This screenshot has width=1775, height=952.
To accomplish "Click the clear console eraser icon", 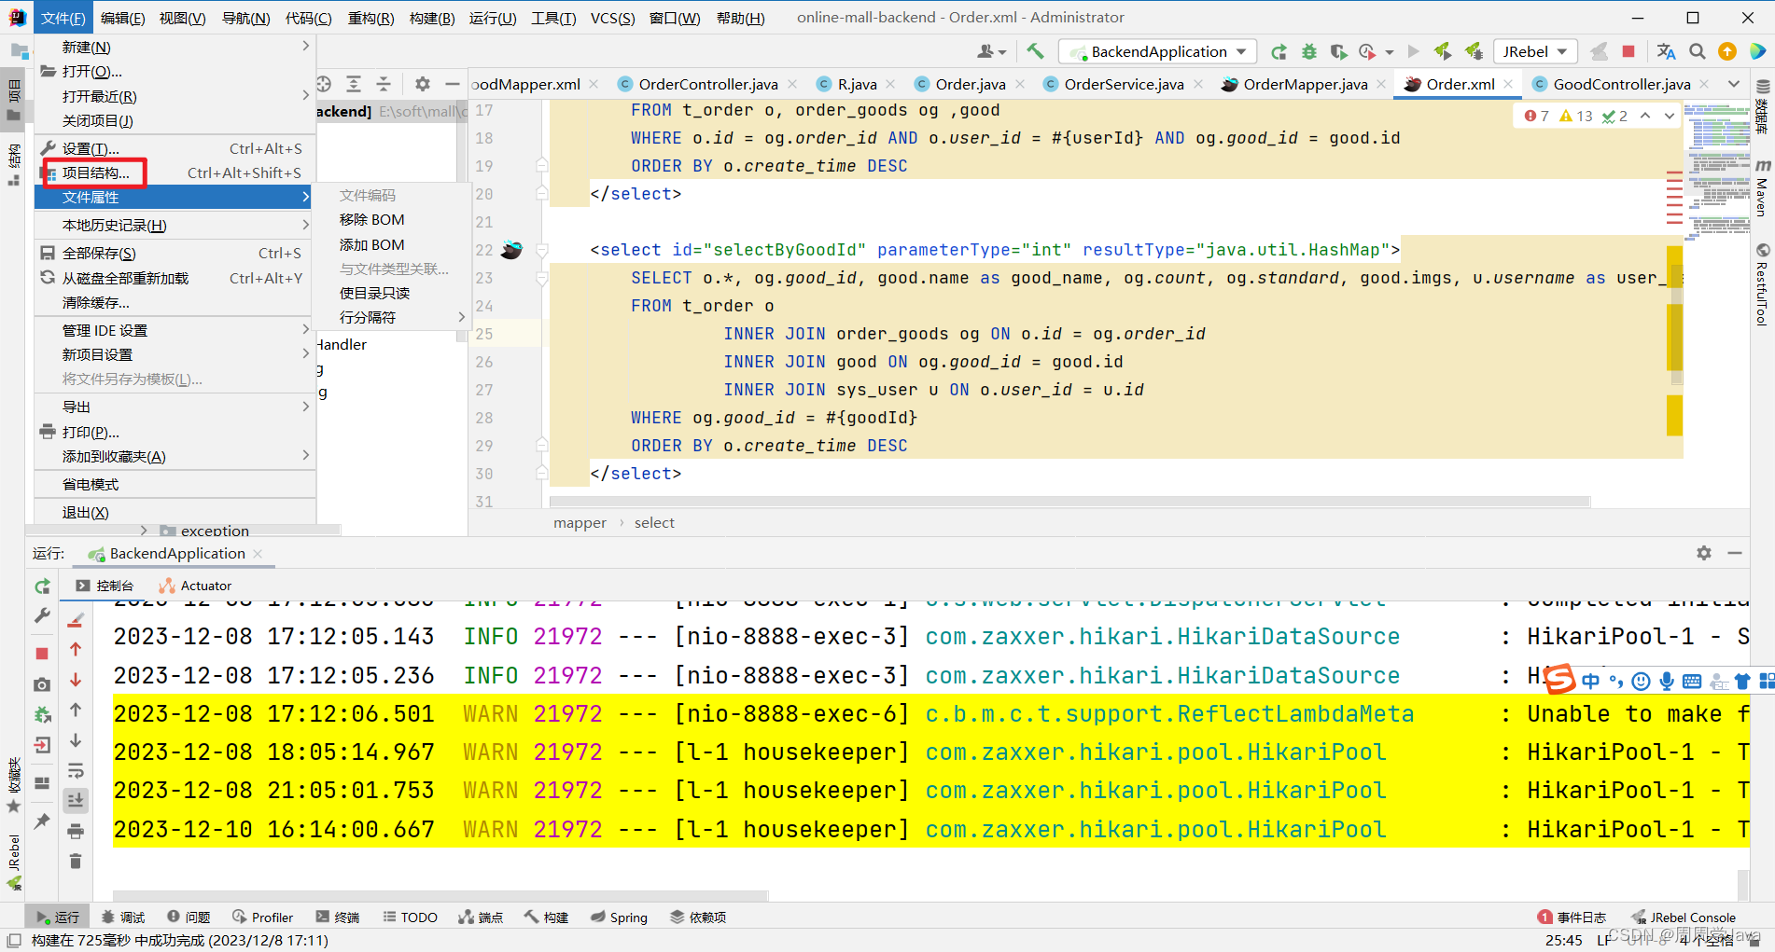I will coord(76,620).
